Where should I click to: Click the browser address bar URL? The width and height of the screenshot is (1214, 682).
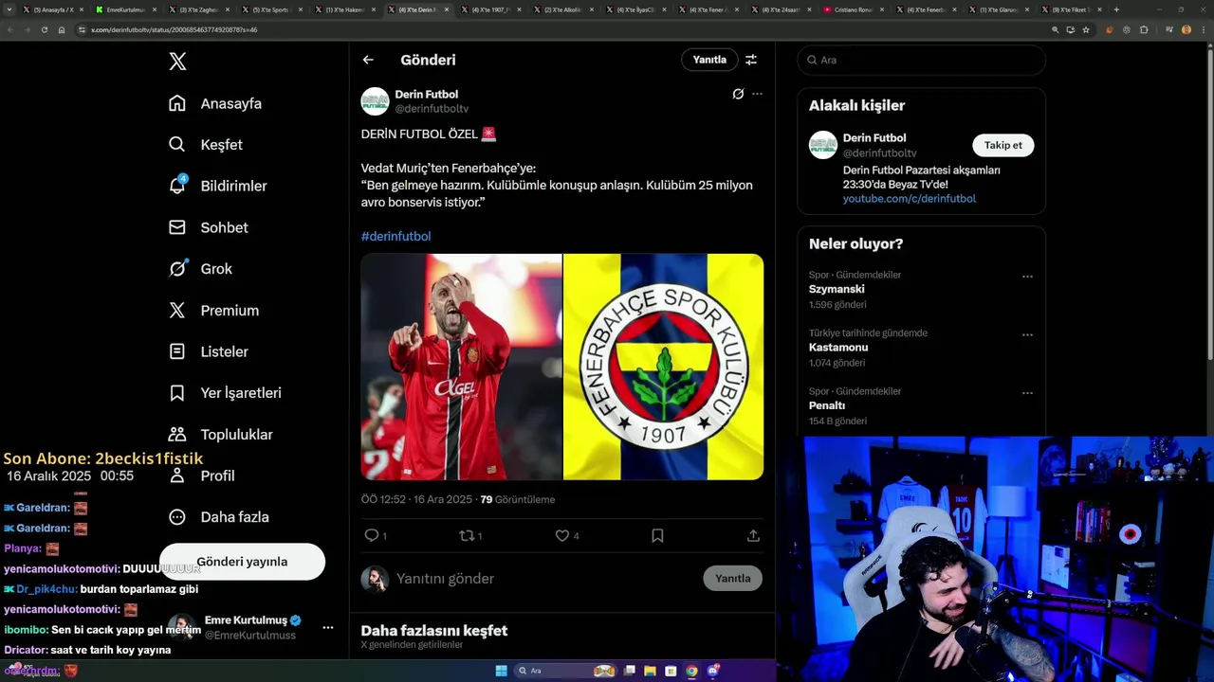click(x=174, y=29)
